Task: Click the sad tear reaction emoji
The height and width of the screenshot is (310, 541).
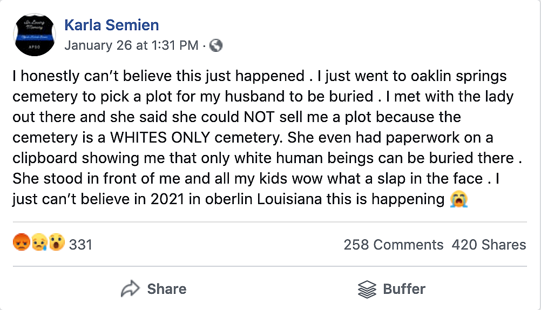Action: (x=38, y=244)
